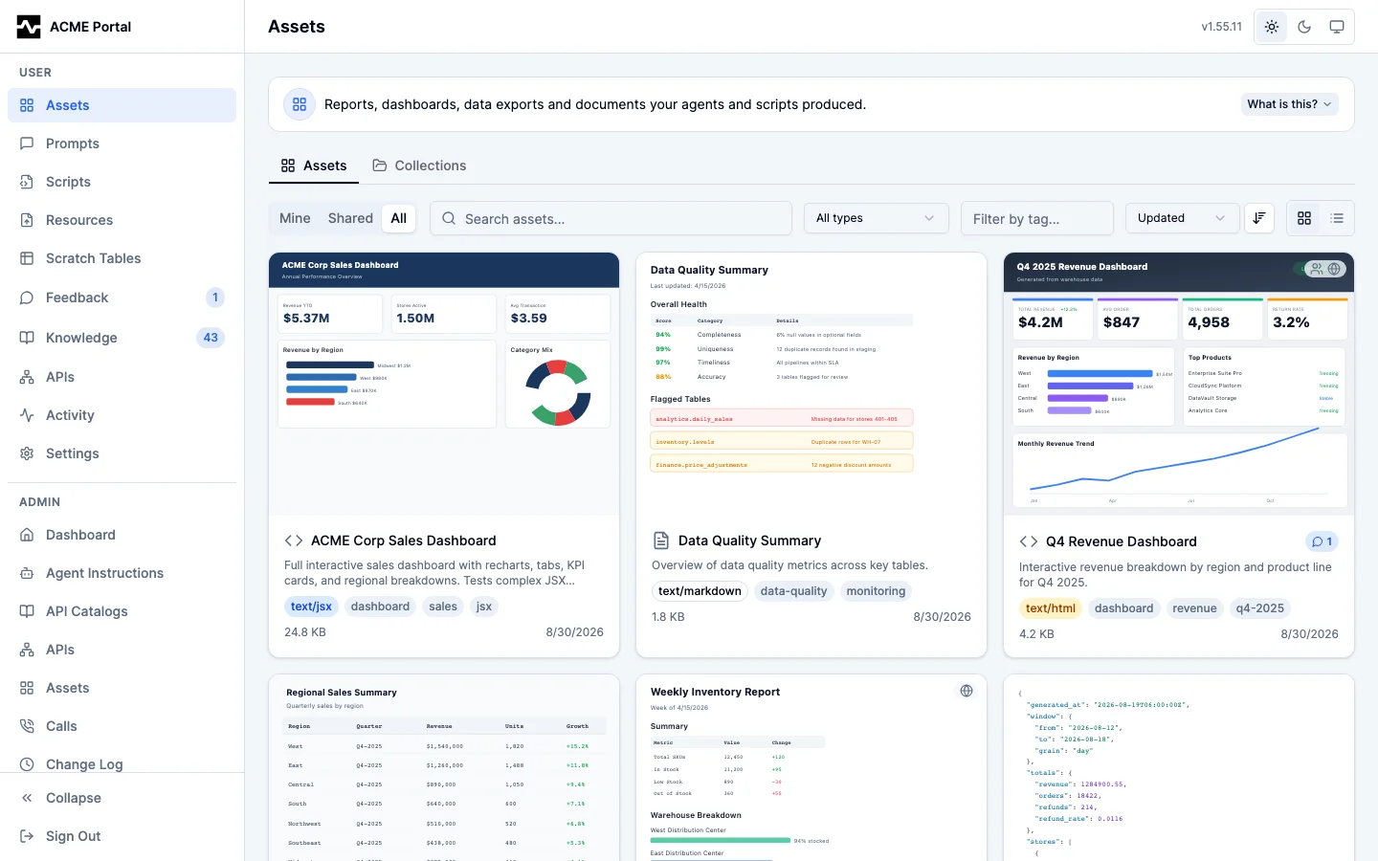
Task: Expand the What is this? dropdown
Action: 1289,104
